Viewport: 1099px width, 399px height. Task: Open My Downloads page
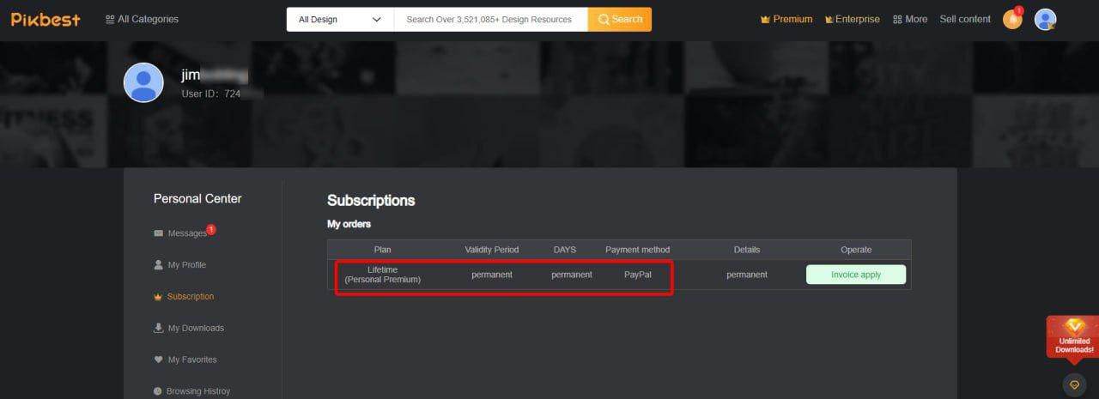195,328
